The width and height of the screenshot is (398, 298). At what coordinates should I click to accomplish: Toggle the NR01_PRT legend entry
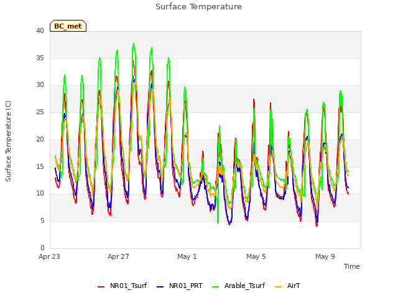tap(180, 286)
